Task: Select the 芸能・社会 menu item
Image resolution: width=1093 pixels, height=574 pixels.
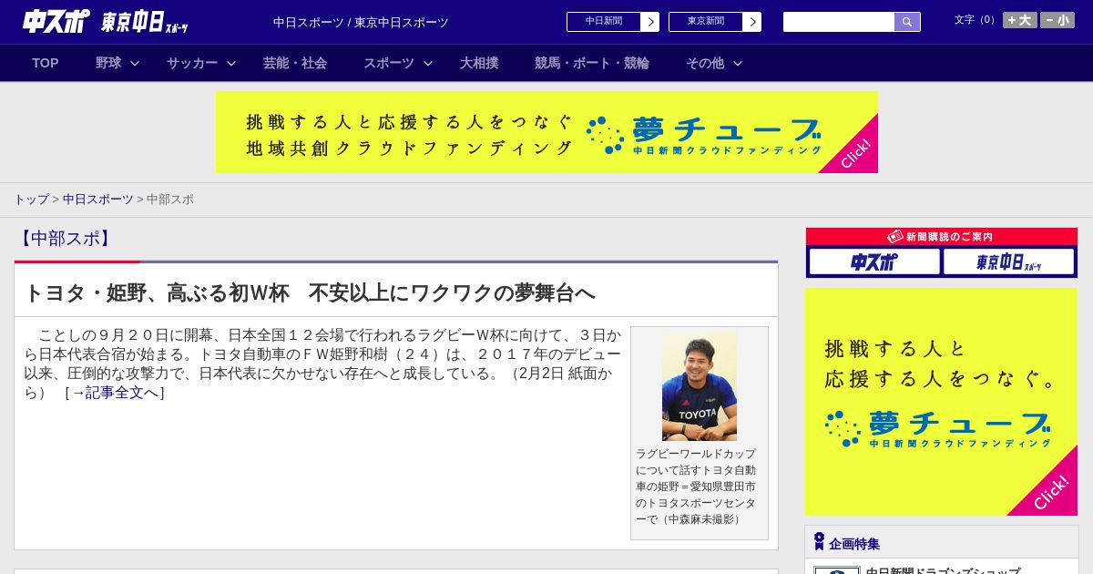Action: click(295, 63)
